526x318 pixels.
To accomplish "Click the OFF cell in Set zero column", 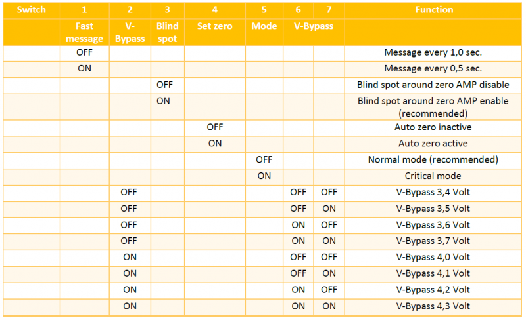I will [x=214, y=127].
